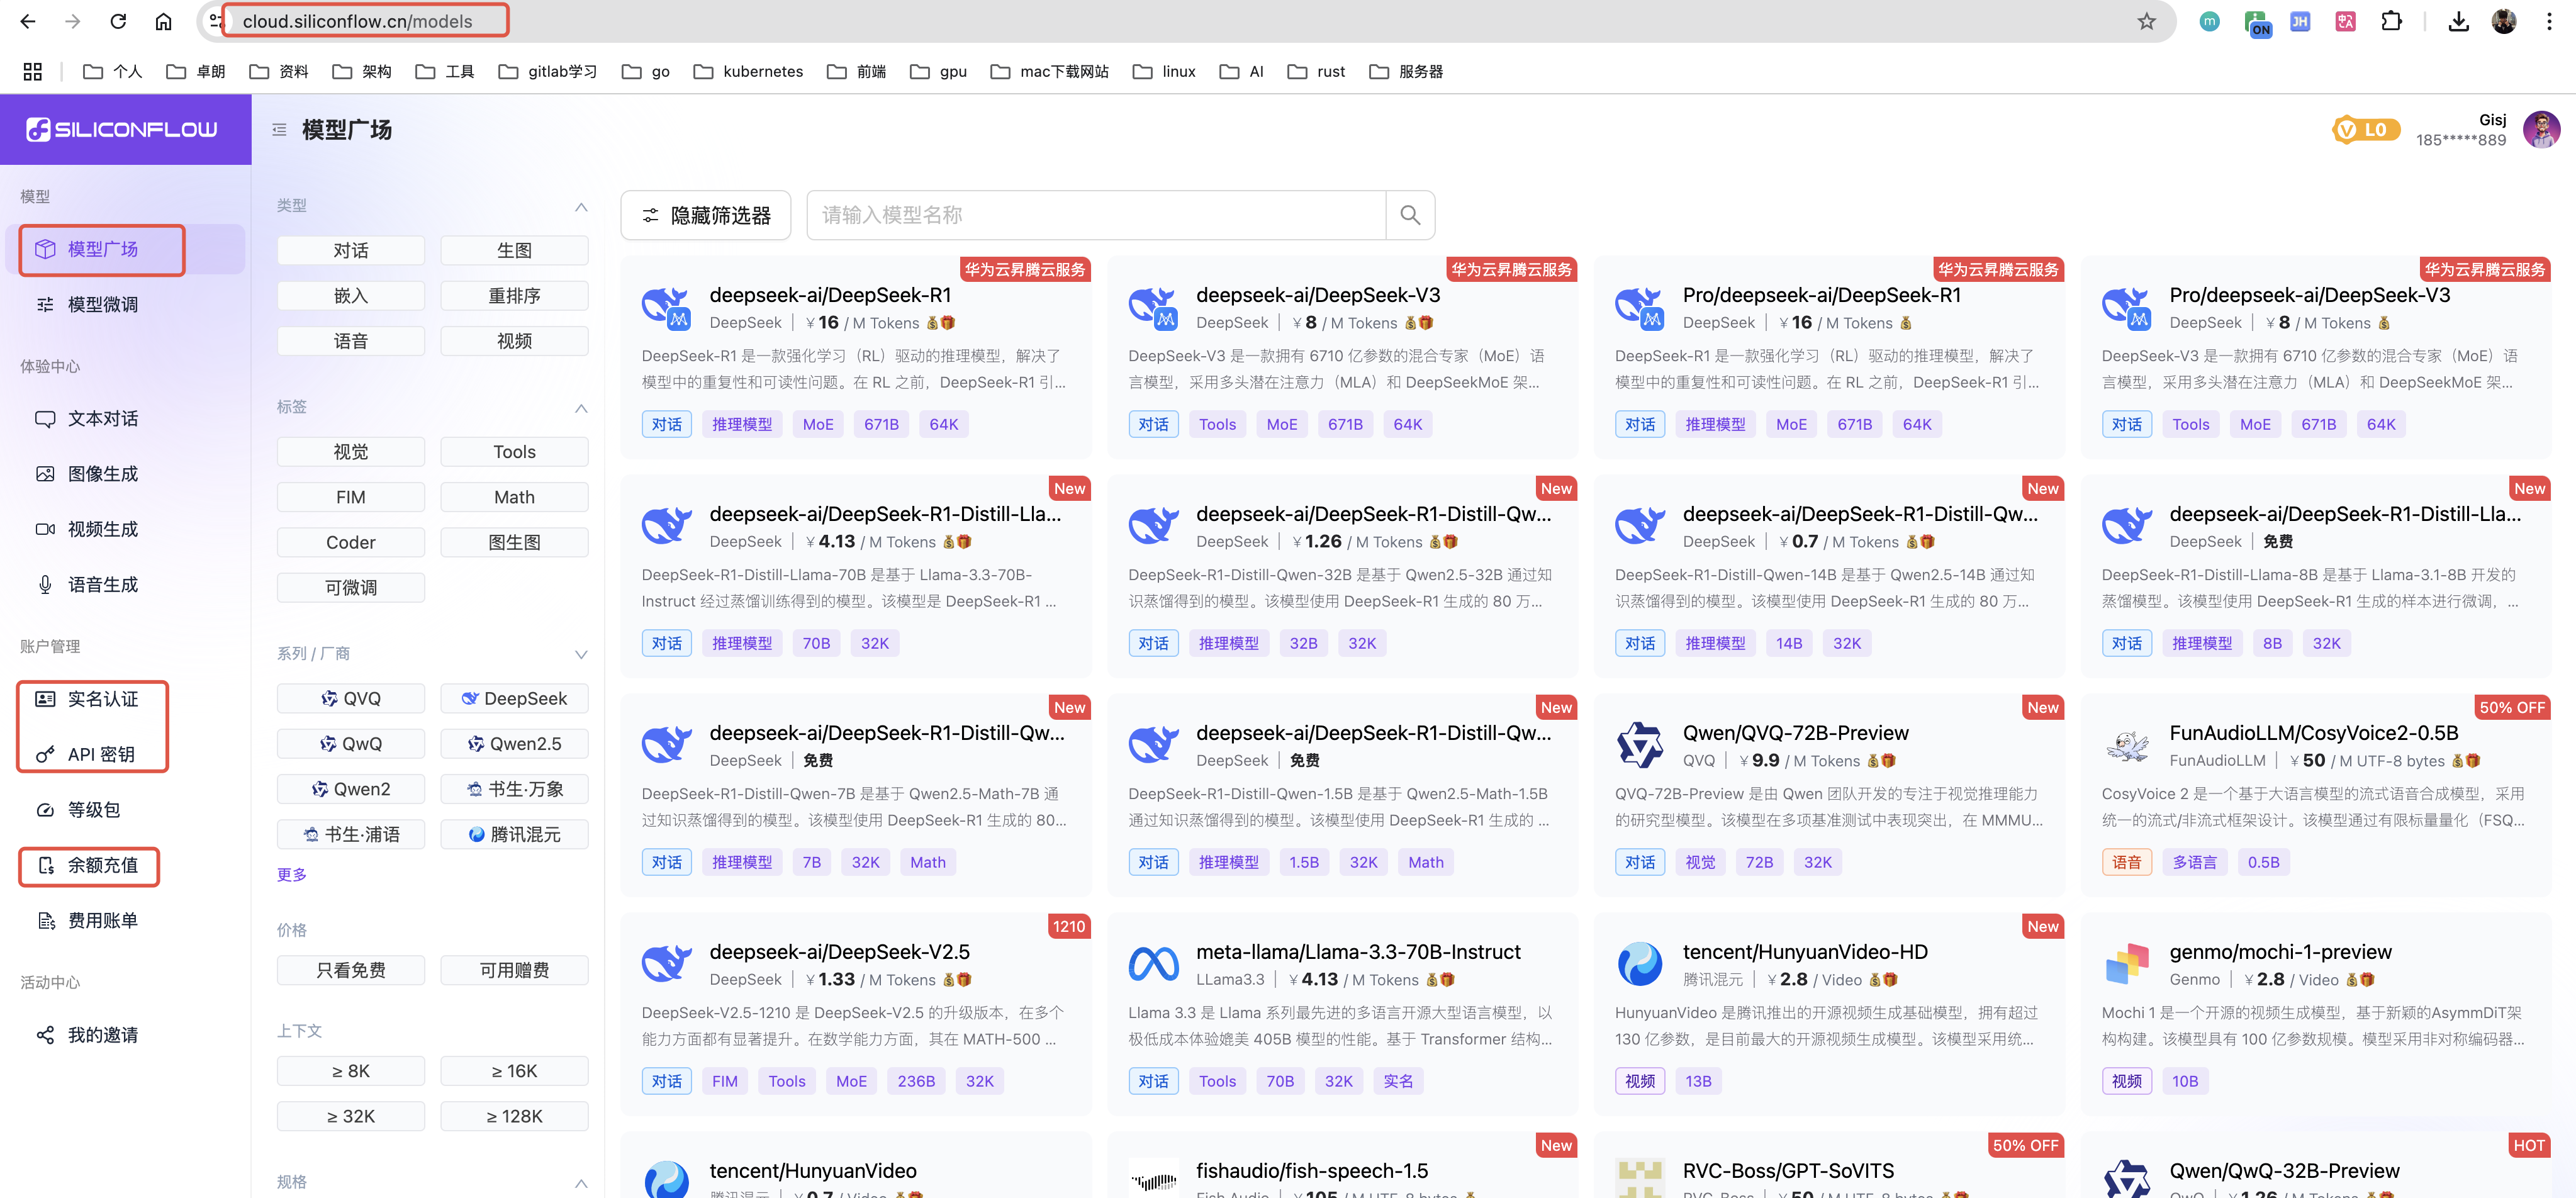
Task: Toggle the 只看免费 price filter
Action: pyautogui.click(x=350, y=969)
